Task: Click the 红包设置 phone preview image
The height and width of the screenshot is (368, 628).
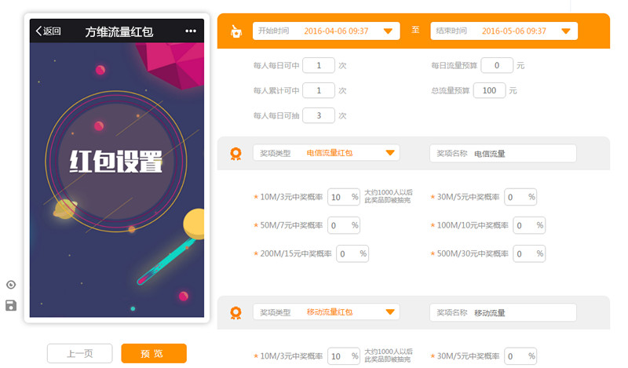Action: click(117, 180)
